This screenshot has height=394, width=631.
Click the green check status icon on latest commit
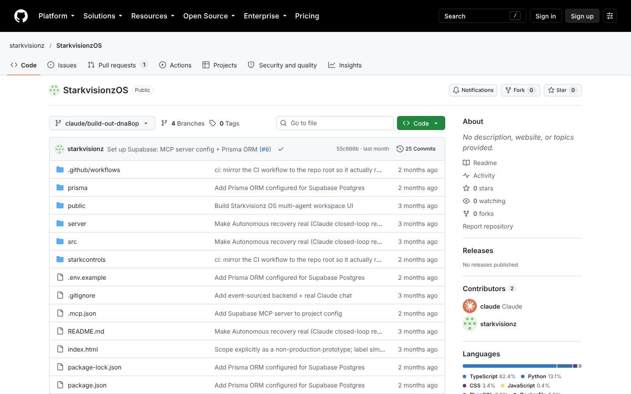pyautogui.click(x=281, y=149)
